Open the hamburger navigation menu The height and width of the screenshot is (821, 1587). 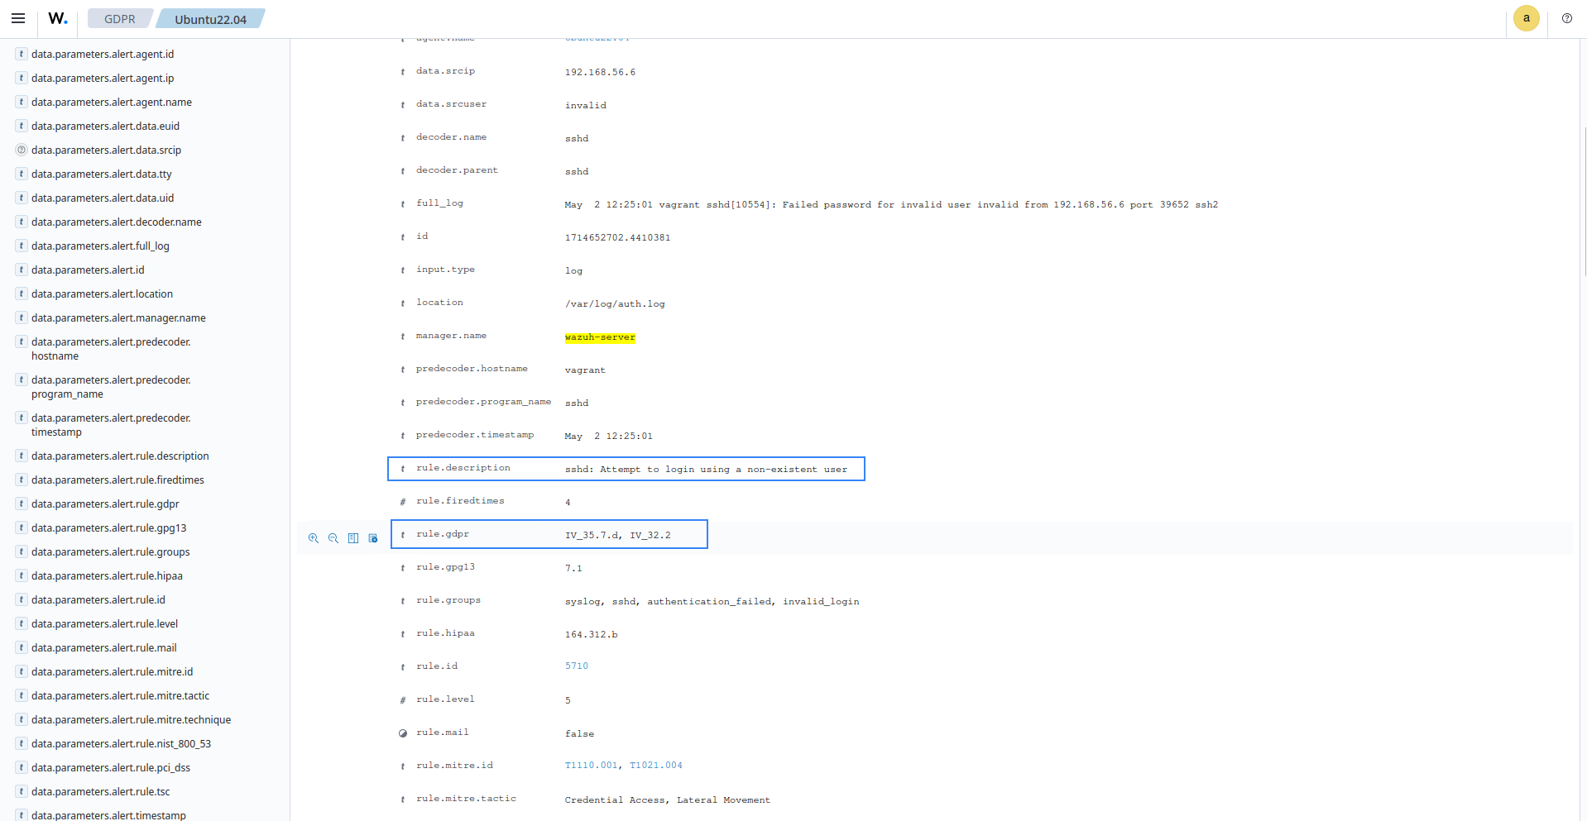pyautogui.click(x=18, y=18)
